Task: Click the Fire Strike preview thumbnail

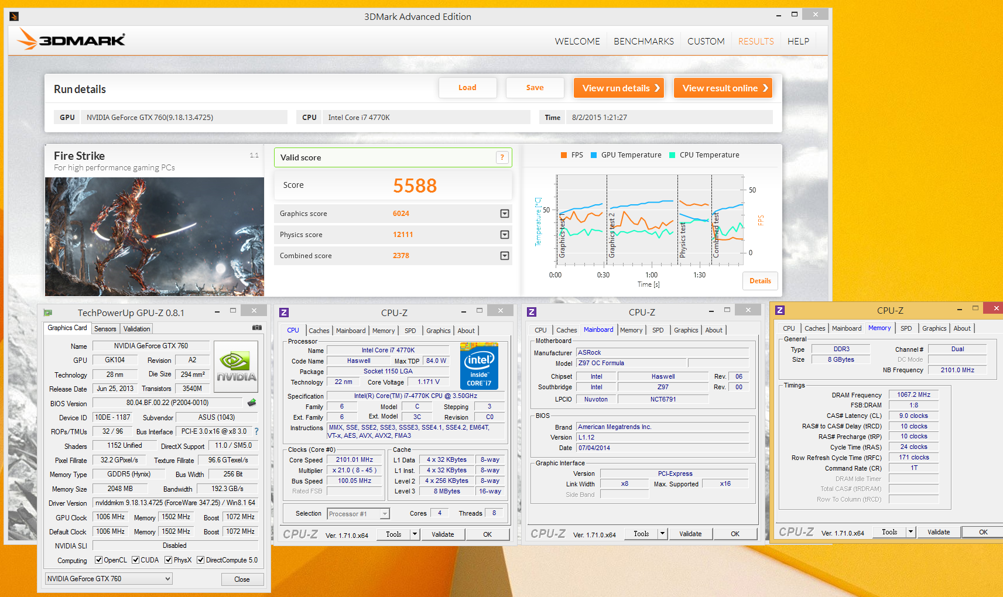Action: point(155,236)
